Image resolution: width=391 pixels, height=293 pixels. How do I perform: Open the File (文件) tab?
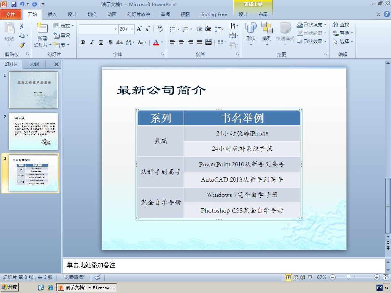11,14
